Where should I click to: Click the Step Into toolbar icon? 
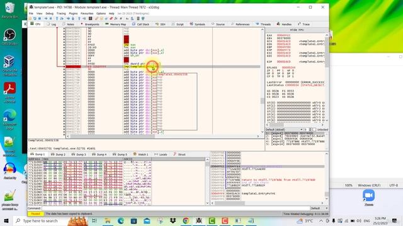[57, 18]
